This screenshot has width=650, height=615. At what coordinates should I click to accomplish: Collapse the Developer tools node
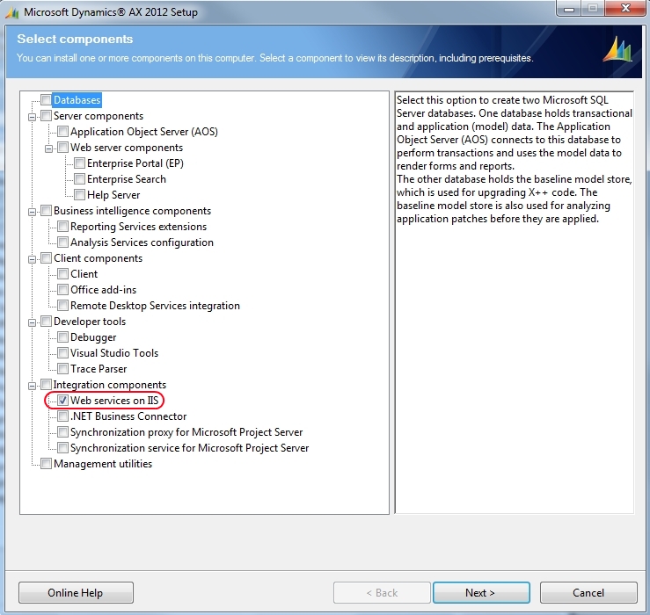click(32, 322)
